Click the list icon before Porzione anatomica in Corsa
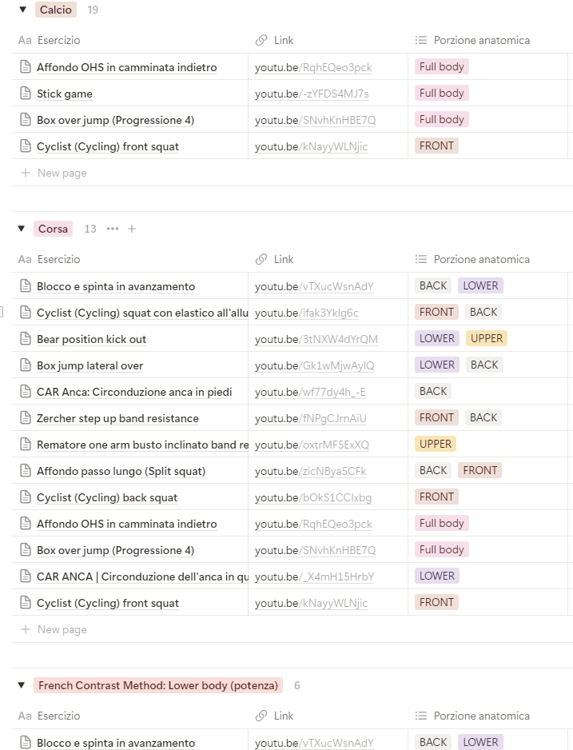573x750 pixels. (x=421, y=259)
